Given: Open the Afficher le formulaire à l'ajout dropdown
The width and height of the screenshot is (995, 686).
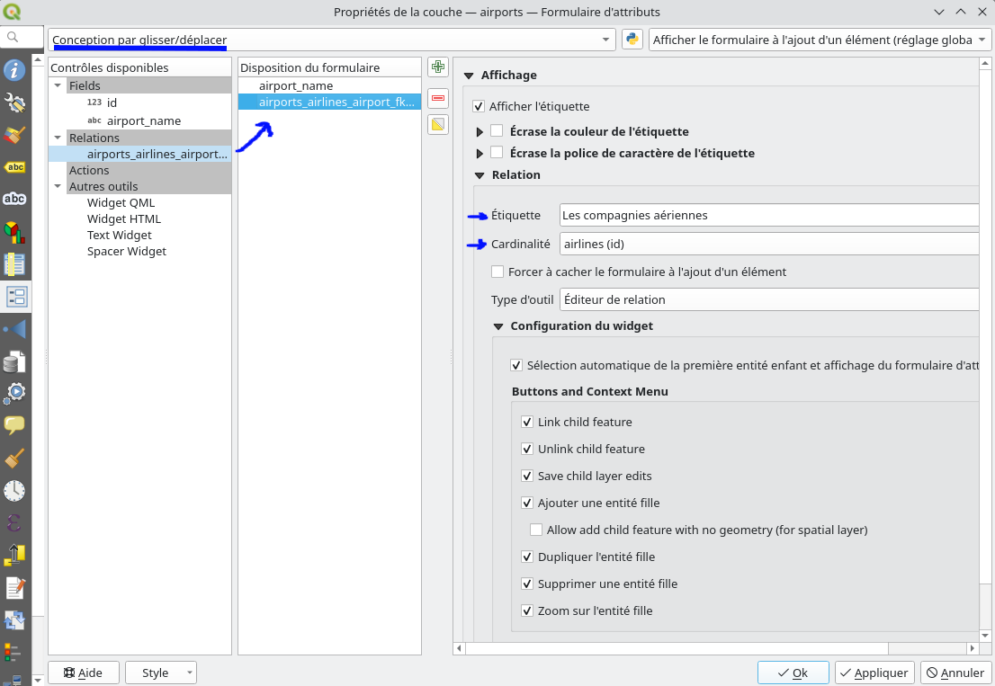Looking at the screenshot, I should [820, 40].
